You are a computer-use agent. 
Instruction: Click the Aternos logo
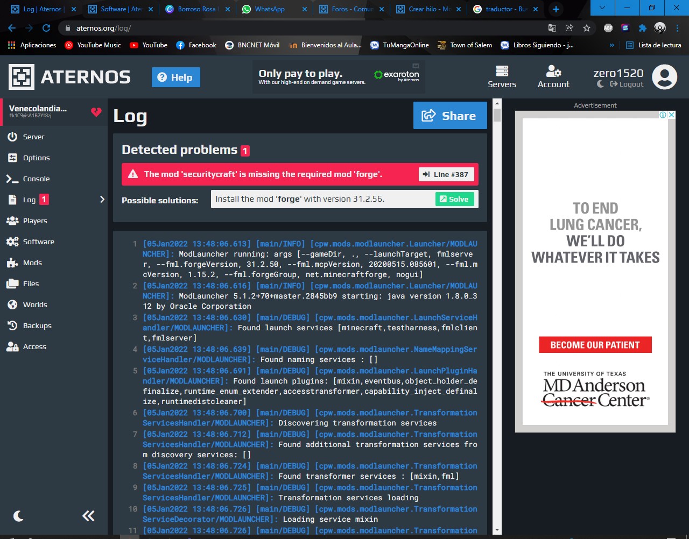point(69,77)
